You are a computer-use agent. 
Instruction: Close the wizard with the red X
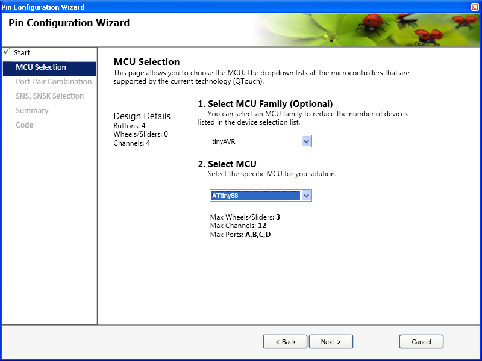(x=475, y=7)
